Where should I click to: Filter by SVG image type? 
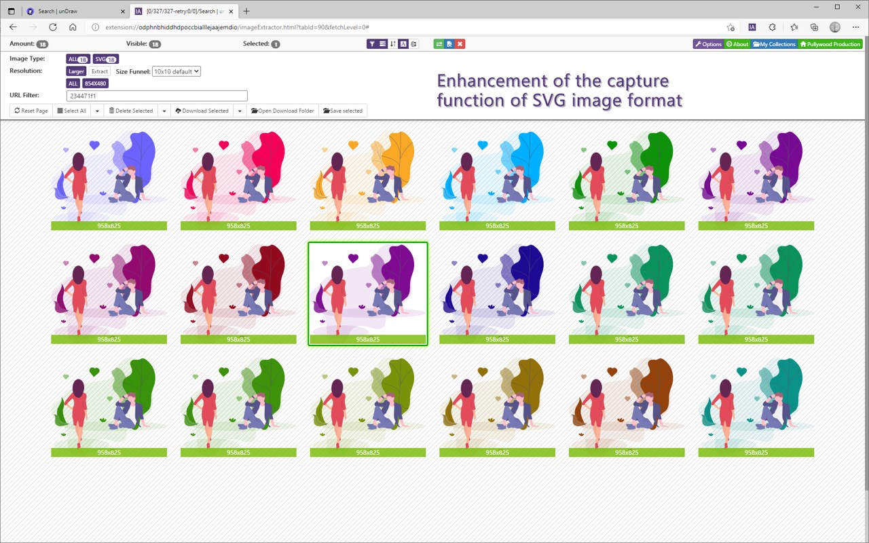pos(106,59)
